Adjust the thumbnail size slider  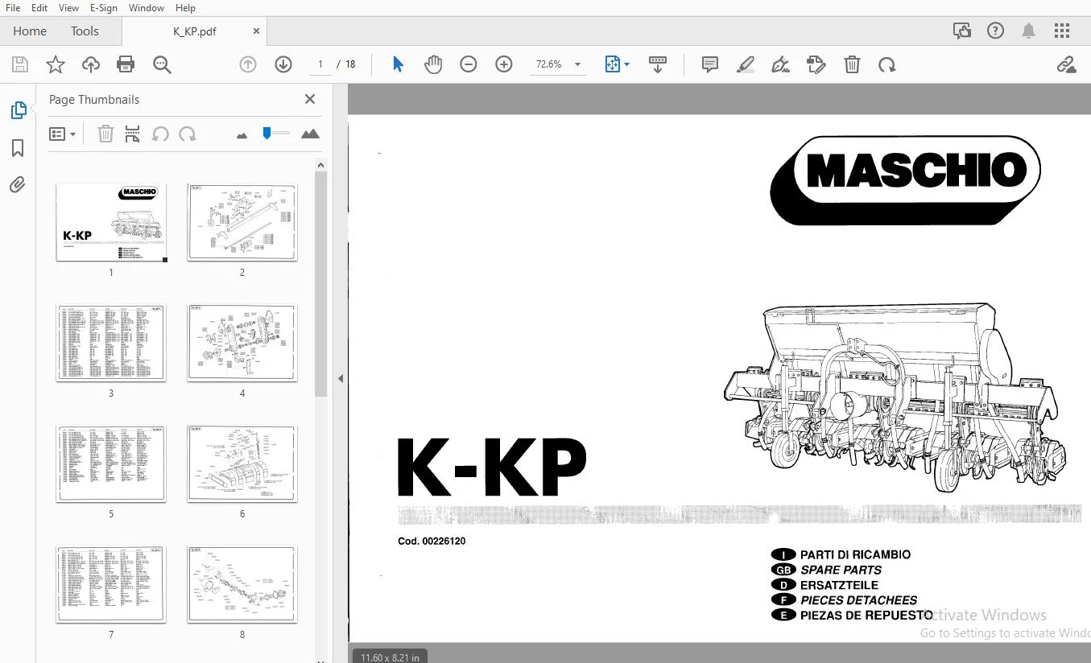click(275, 134)
